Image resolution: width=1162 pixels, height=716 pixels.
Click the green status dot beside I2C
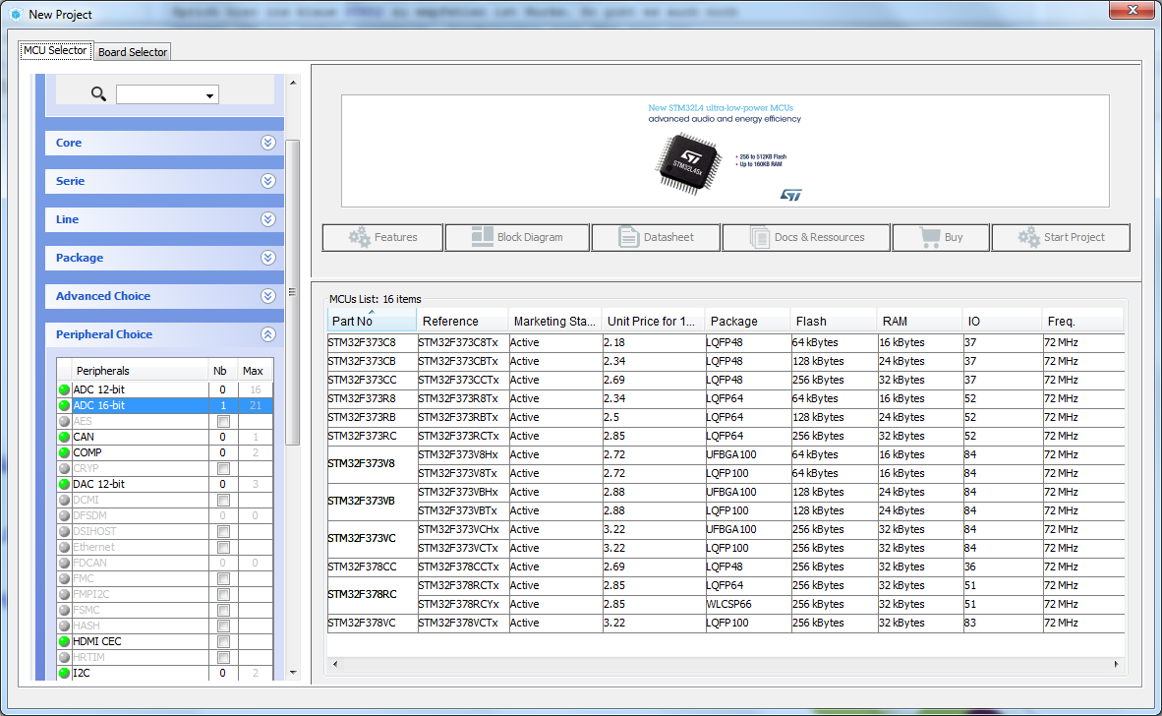65,673
